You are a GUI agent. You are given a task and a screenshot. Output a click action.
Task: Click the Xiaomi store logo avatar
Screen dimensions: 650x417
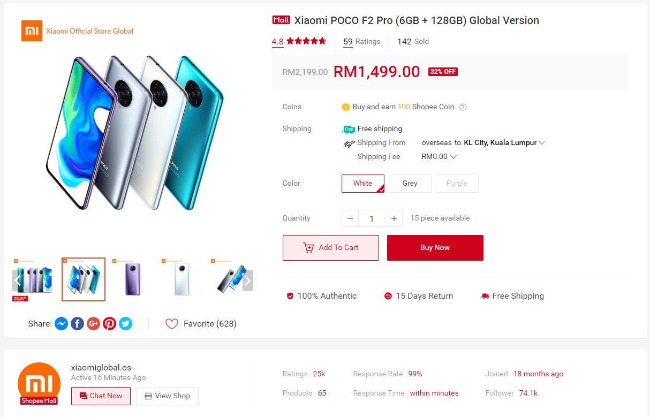coord(39,383)
